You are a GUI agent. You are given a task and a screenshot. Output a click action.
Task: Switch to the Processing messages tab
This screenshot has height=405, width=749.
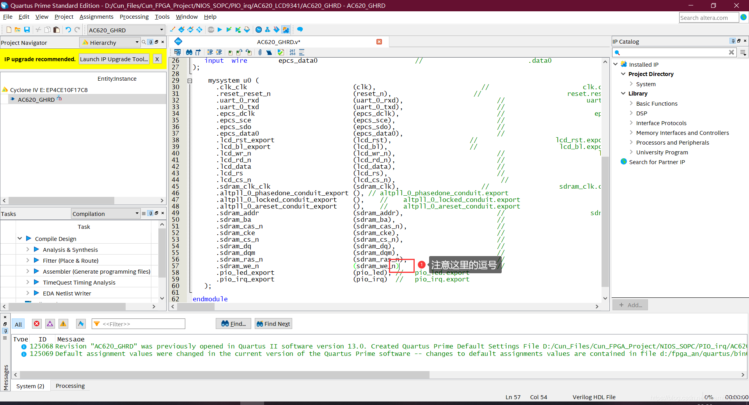(70, 386)
